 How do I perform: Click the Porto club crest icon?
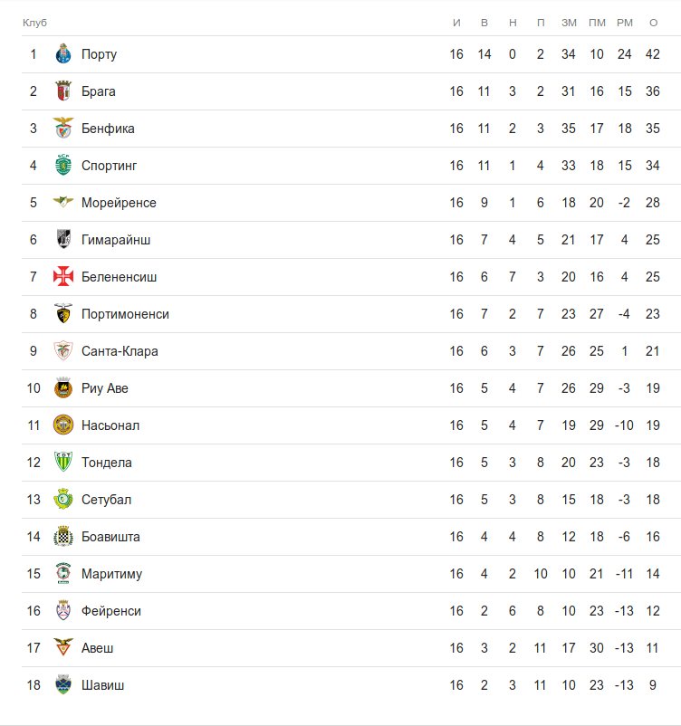pos(63,54)
